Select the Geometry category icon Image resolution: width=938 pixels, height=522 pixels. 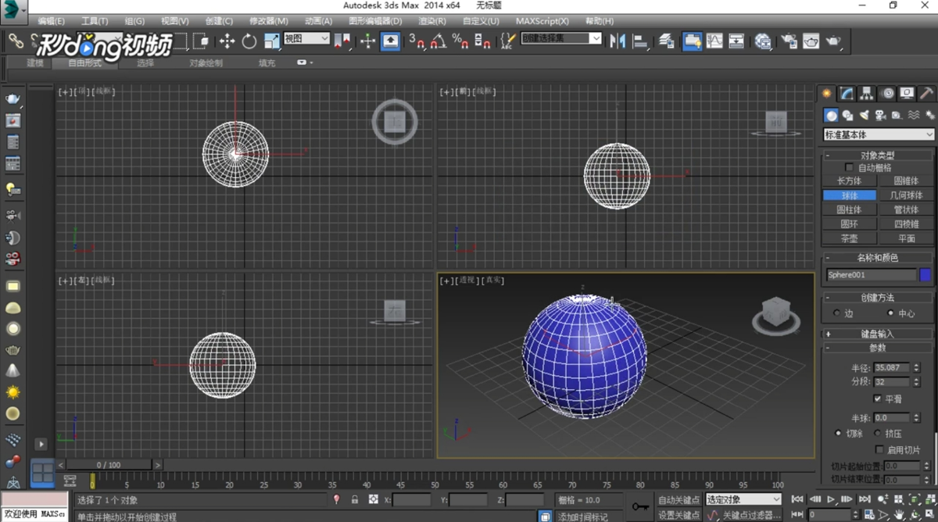pyautogui.click(x=831, y=115)
